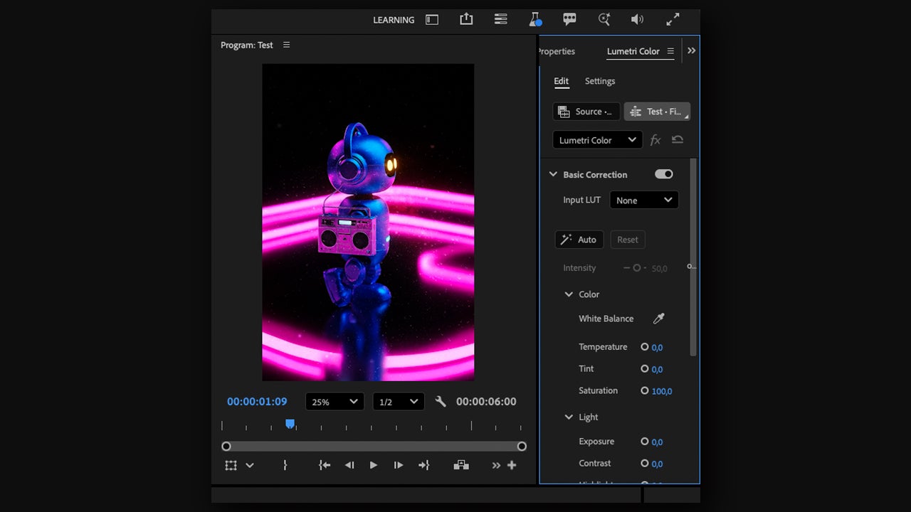This screenshot has width=911, height=512.
Task: Click the Quick Export share icon
Action: click(466, 19)
